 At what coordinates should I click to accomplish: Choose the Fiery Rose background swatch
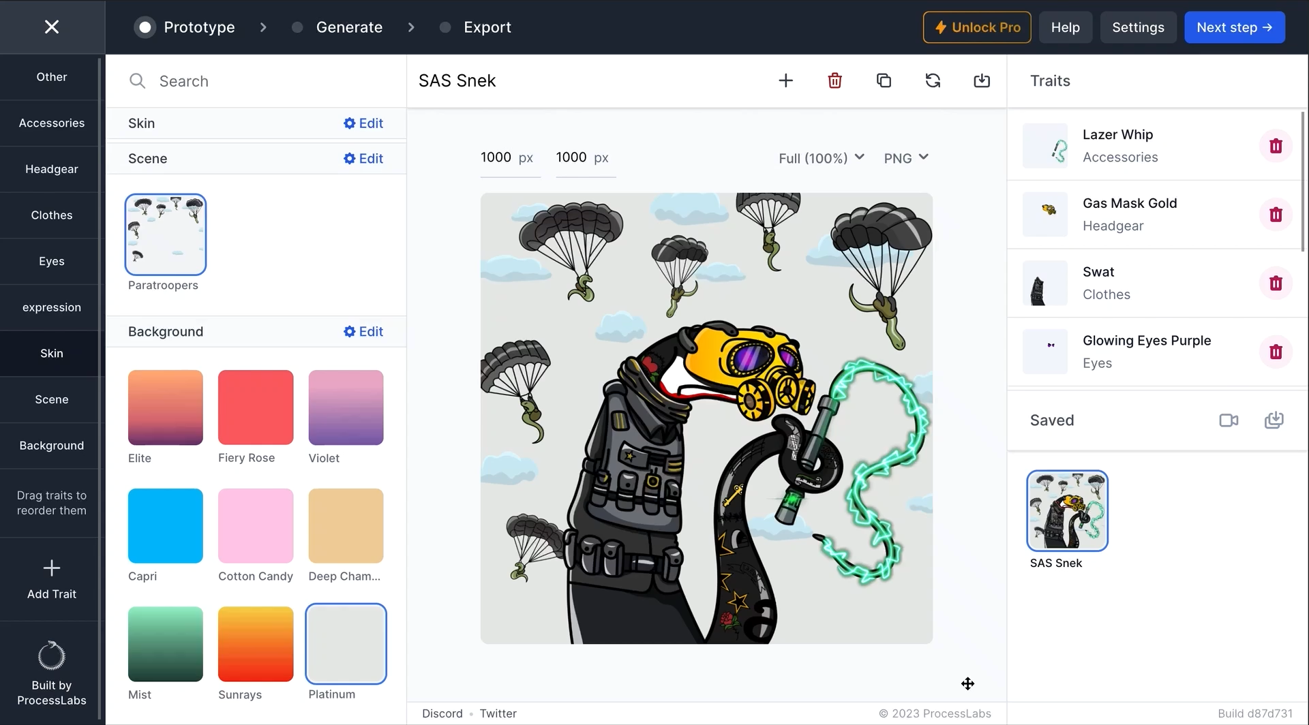click(x=256, y=407)
